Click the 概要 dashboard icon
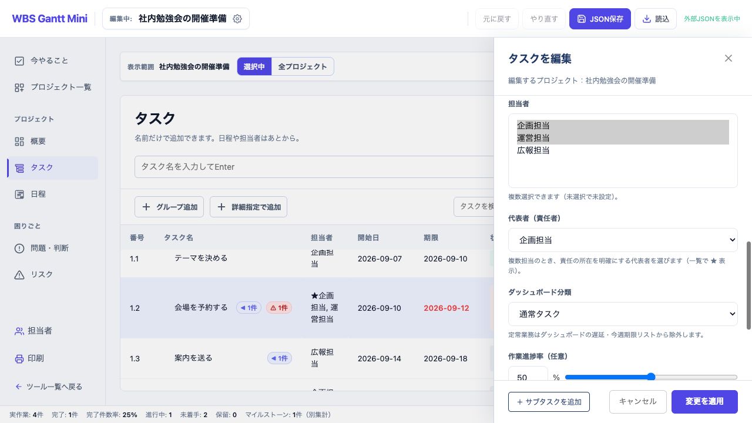Screen dimensions: 752x423 [x=19, y=141]
